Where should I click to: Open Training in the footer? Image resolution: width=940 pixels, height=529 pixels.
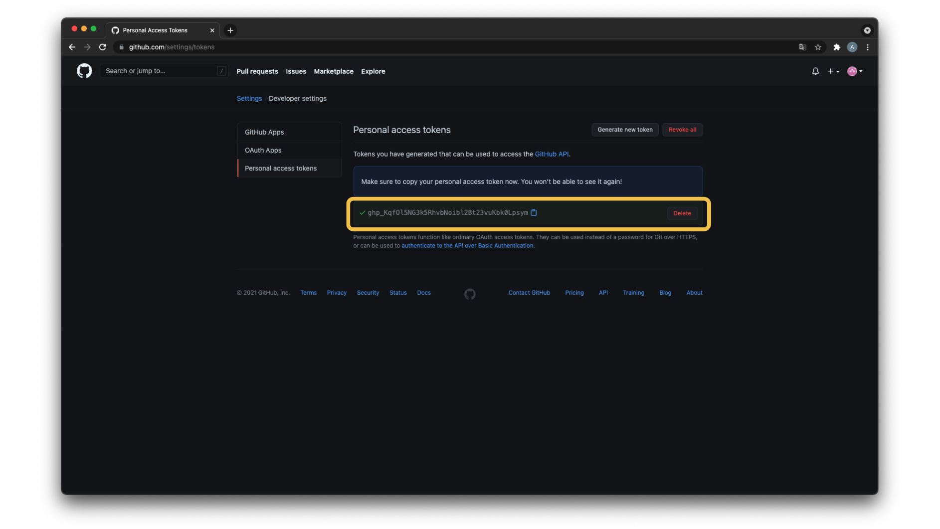pyautogui.click(x=633, y=293)
